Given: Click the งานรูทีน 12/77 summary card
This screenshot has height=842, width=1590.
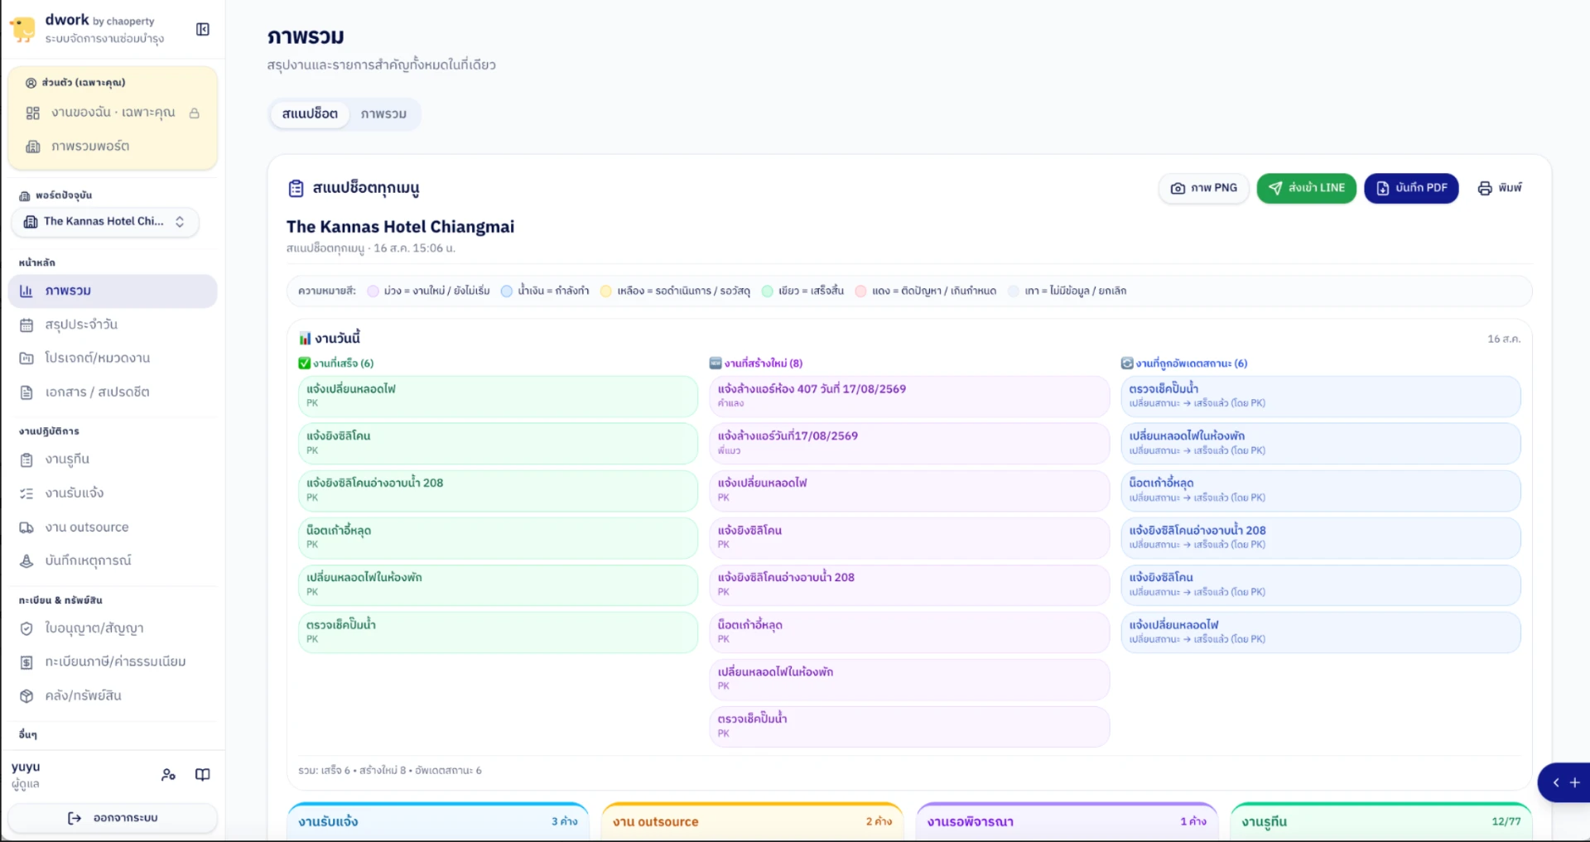Looking at the screenshot, I should click(x=1381, y=821).
